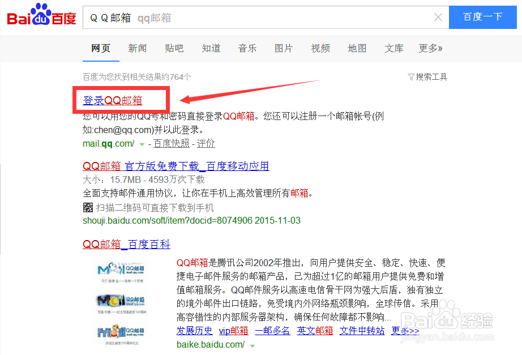Open the 文件中转站 sub-link

pyautogui.click(x=362, y=331)
